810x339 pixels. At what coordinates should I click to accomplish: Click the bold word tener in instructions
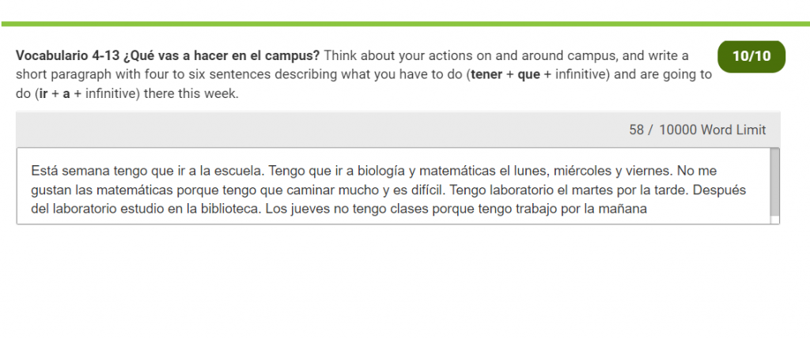(x=486, y=75)
